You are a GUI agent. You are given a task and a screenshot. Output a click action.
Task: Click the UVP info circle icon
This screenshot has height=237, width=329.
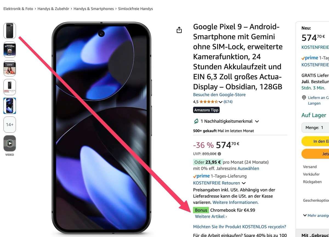click(219, 154)
